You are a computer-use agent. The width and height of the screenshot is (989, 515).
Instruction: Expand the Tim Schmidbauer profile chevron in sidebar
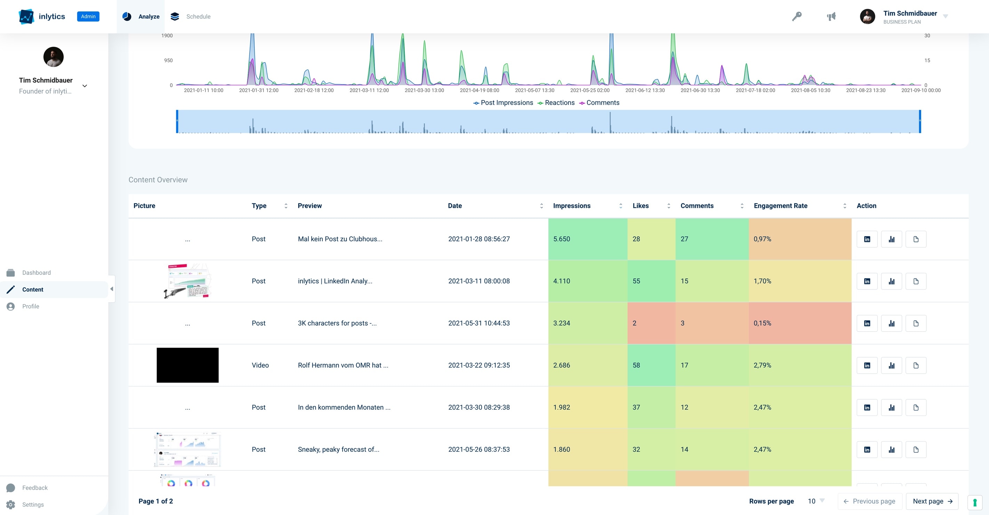(85, 86)
